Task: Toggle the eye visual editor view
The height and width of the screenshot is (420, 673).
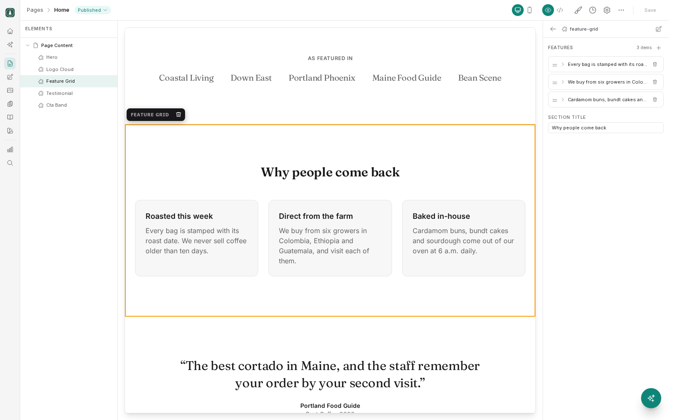Action: (x=548, y=10)
